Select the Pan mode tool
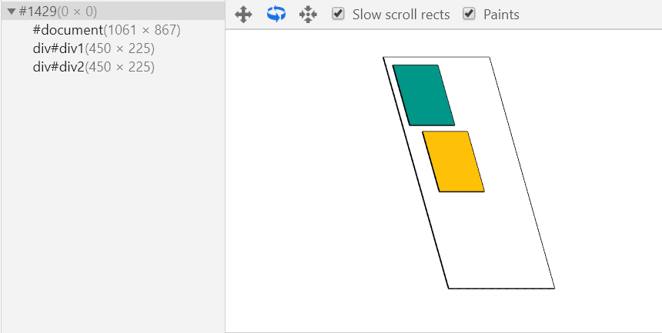The image size is (662, 333). click(x=243, y=15)
